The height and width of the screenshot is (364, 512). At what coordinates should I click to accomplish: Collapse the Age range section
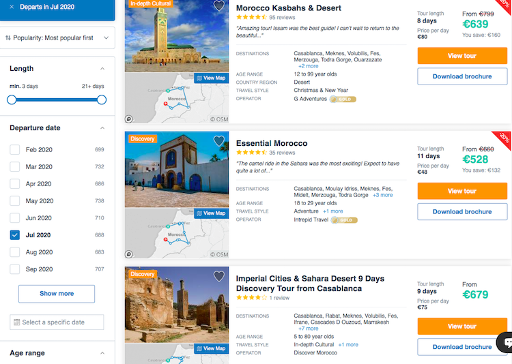[x=102, y=353]
